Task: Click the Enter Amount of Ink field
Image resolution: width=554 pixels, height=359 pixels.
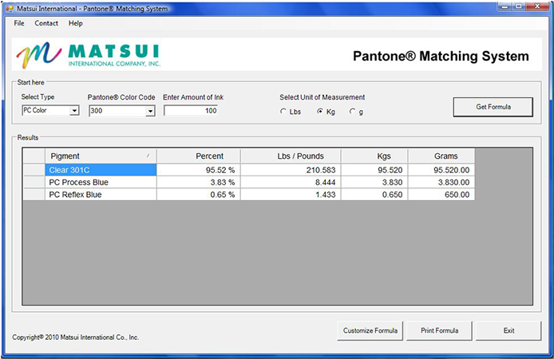Action: pos(191,110)
